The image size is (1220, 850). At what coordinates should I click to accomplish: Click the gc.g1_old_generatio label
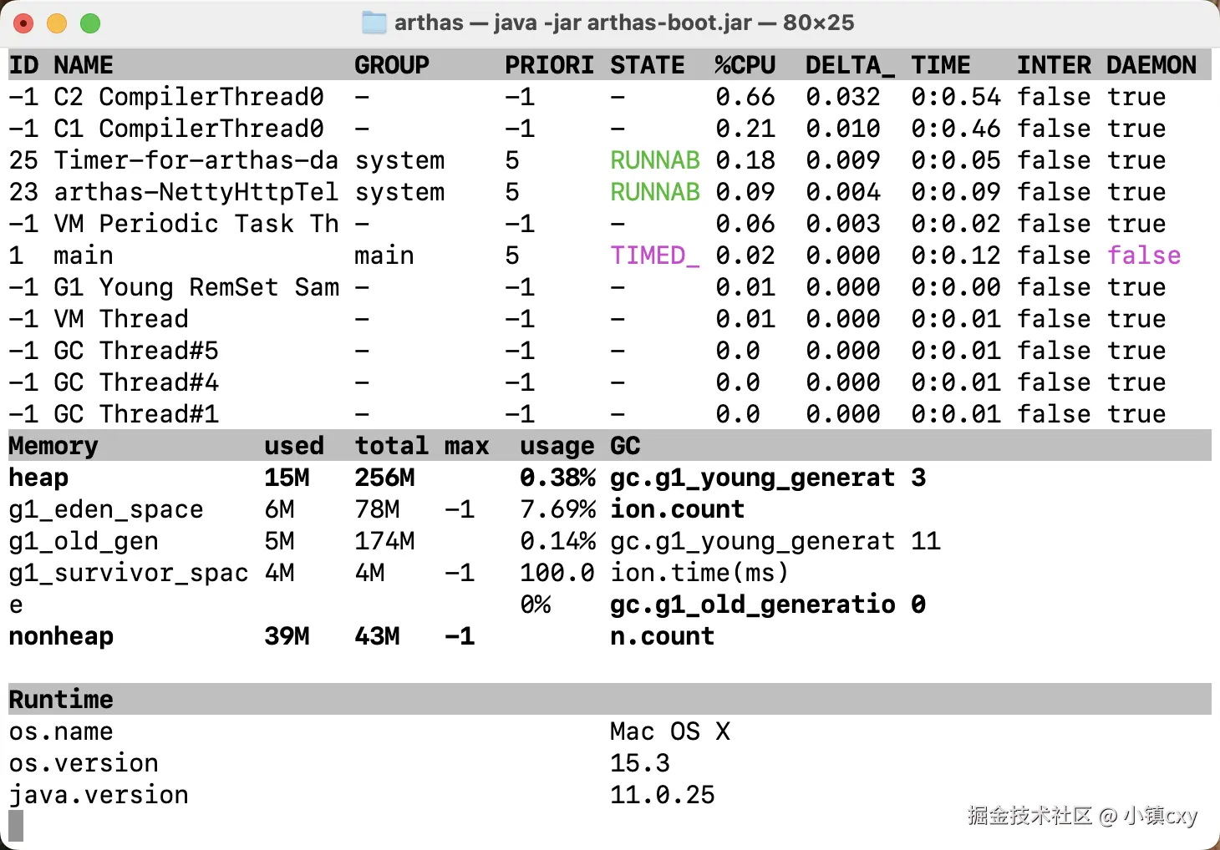[753, 605]
